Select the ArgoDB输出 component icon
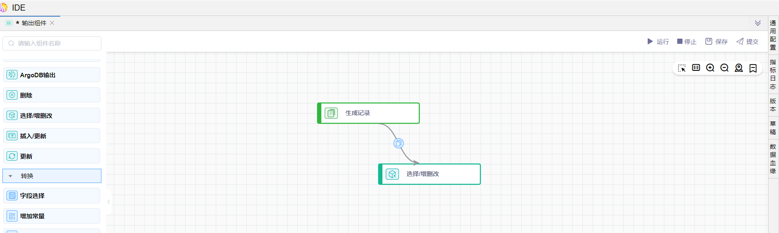The width and height of the screenshot is (779, 233). coord(12,75)
